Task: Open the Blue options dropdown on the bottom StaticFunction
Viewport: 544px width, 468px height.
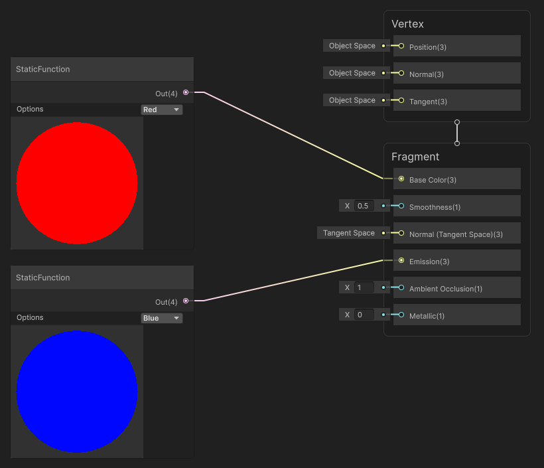Action: tap(161, 317)
